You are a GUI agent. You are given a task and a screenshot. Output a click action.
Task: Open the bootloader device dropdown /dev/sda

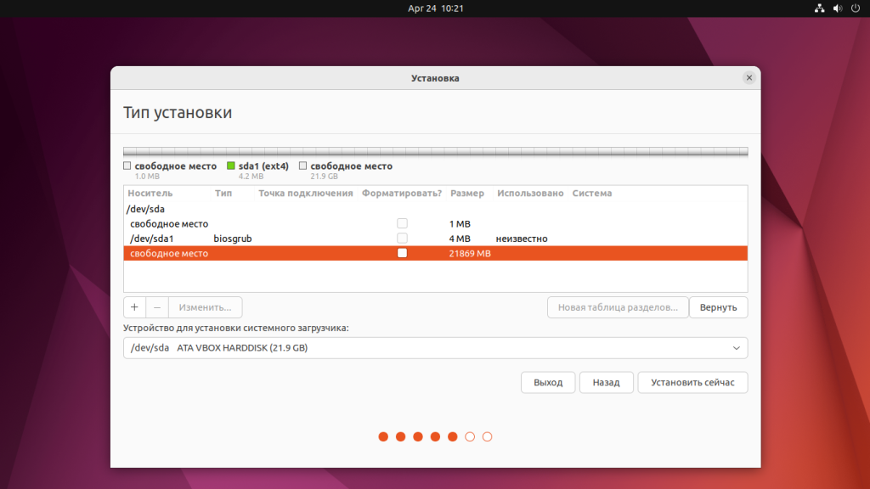pos(435,348)
